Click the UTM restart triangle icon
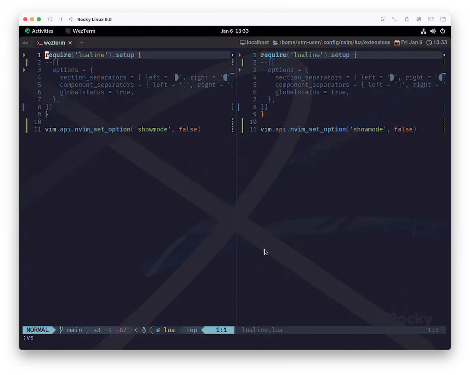Viewport: 470px width, 375px height. (x=70, y=19)
